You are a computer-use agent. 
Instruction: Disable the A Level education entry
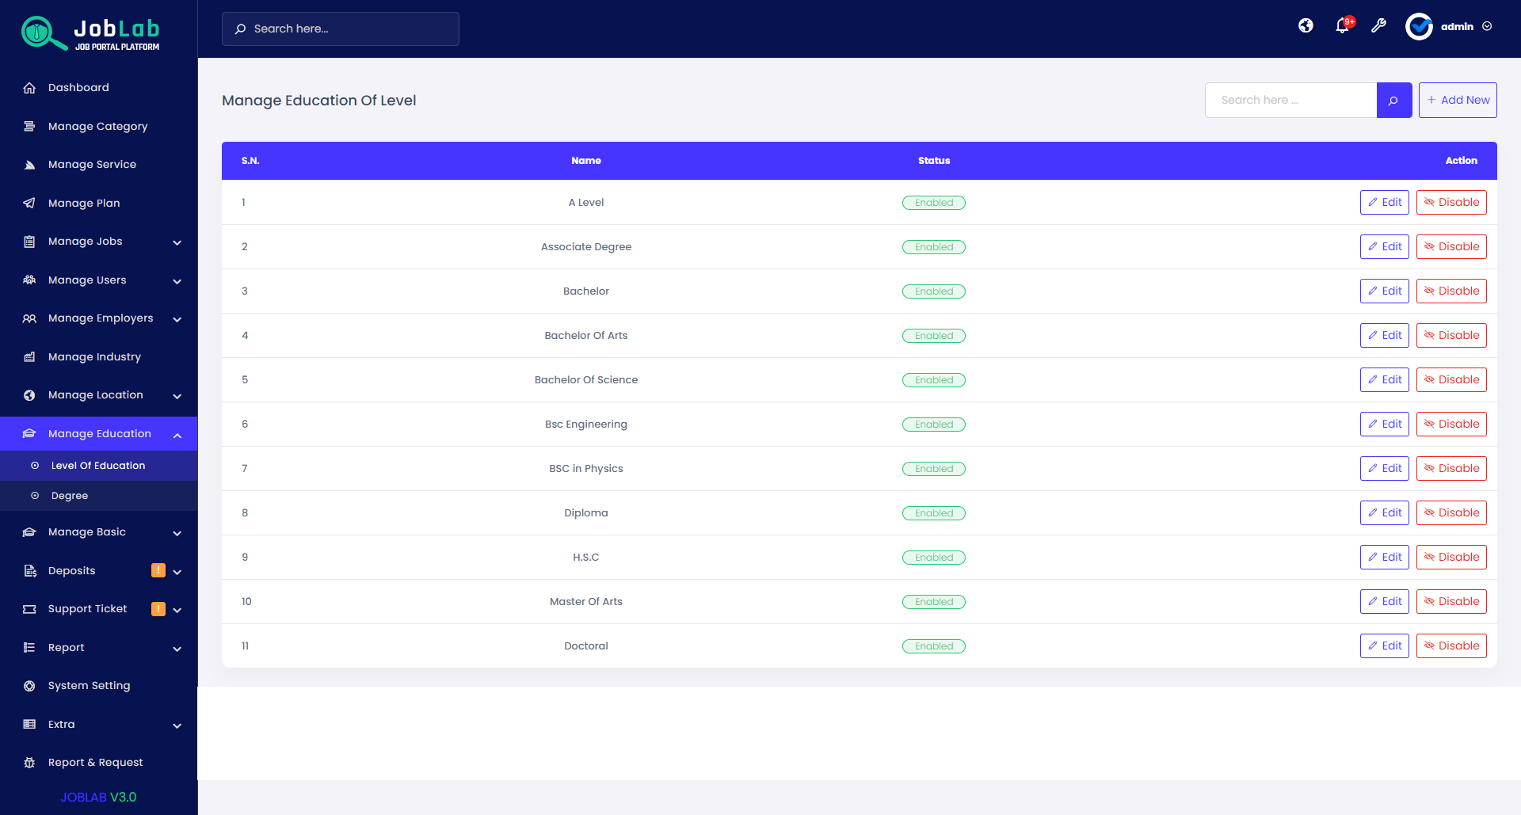(1451, 202)
